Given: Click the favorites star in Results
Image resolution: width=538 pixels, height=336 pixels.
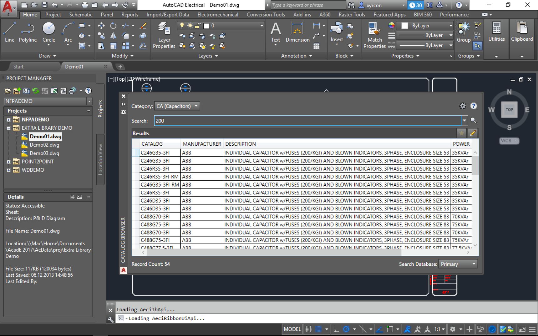Looking at the screenshot, I should tap(461, 133).
